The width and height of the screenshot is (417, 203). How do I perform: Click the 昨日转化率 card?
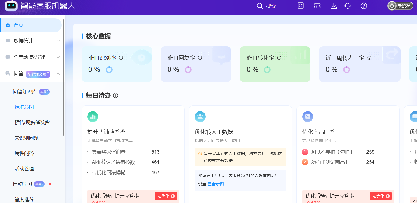click(275, 64)
